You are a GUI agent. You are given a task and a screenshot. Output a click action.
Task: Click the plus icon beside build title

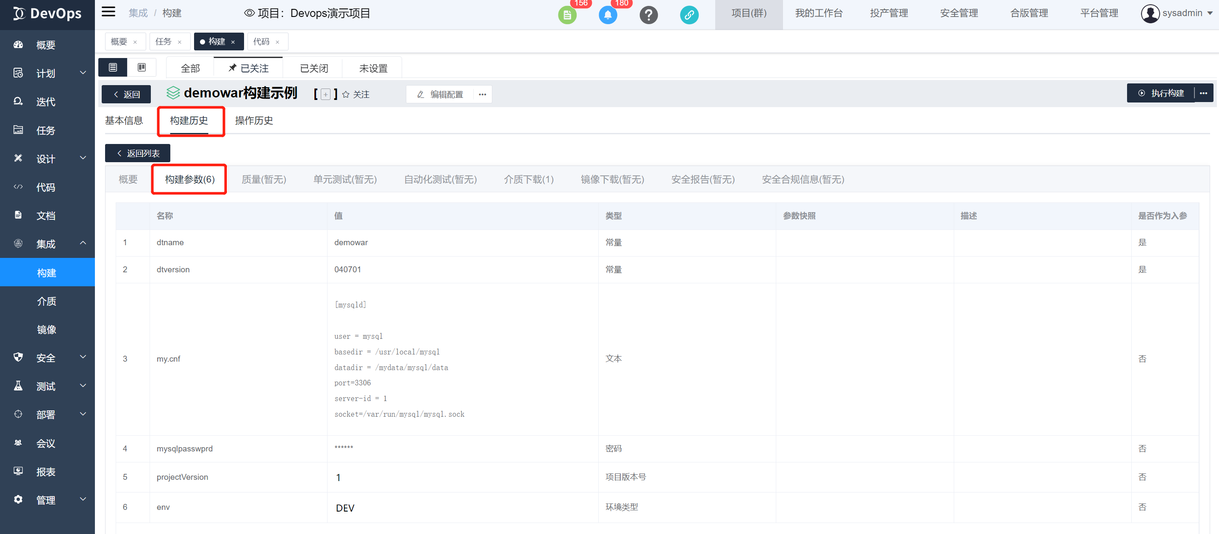tap(325, 94)
